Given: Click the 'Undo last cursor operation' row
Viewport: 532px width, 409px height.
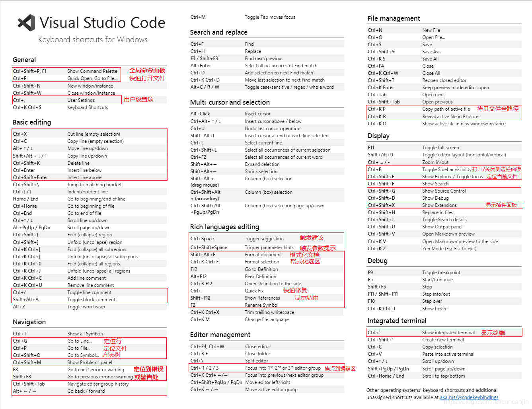Looking at the screenshot, I should [267, 129].
